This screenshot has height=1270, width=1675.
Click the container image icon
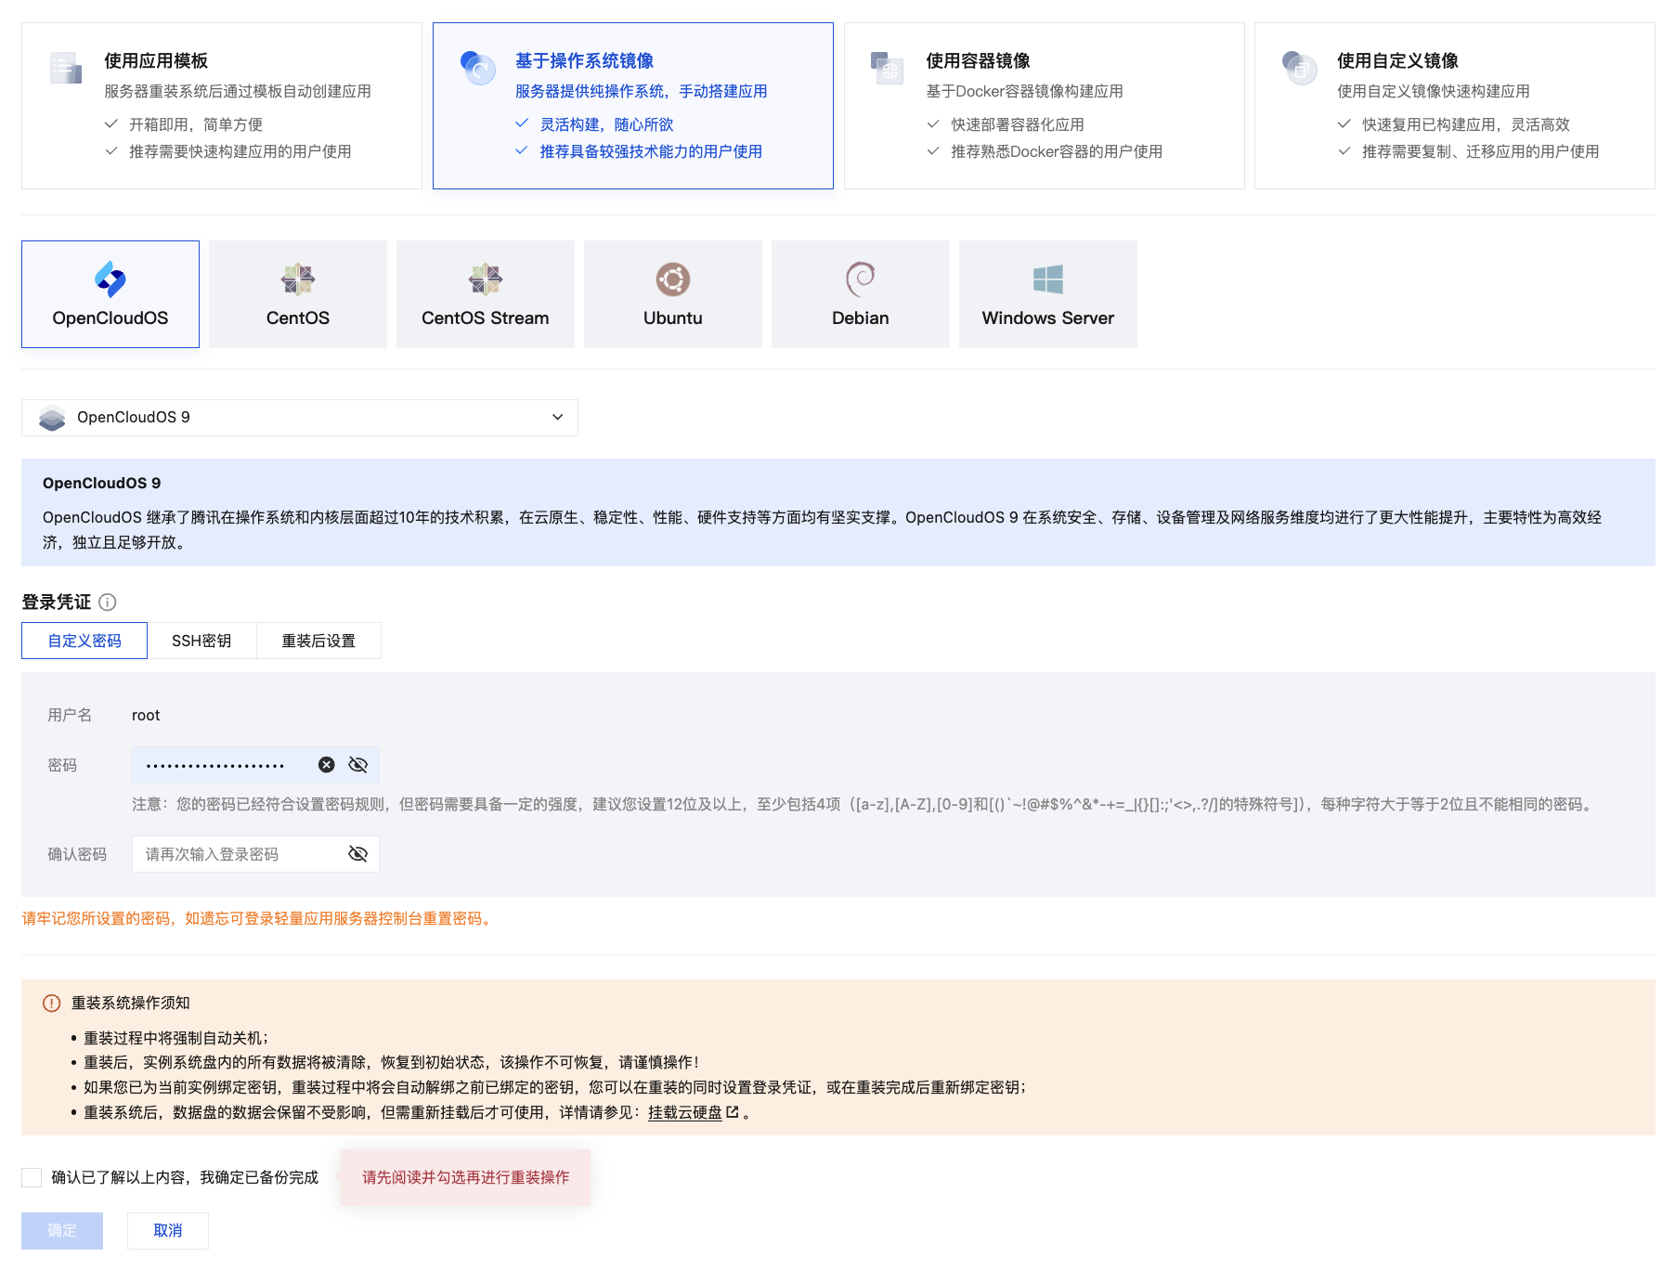888,68
